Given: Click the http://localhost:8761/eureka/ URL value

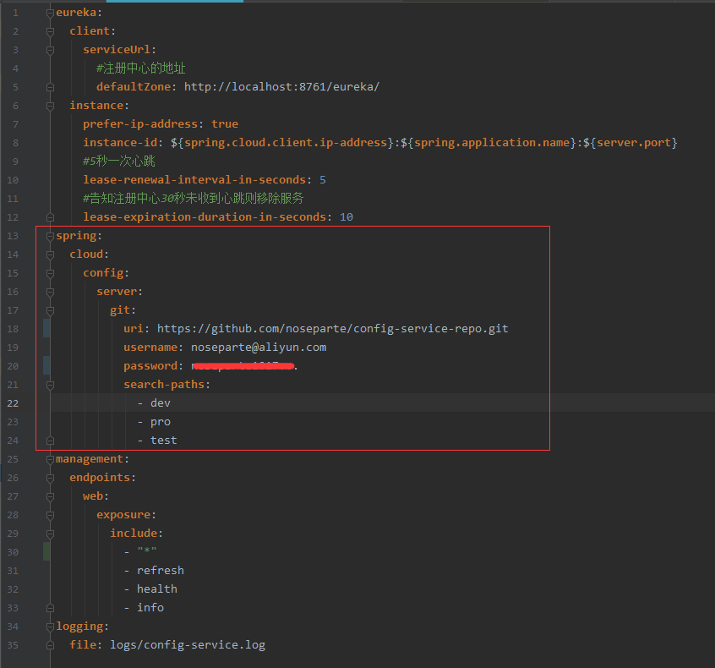Looking at the screenshot, I should [281, 87].
